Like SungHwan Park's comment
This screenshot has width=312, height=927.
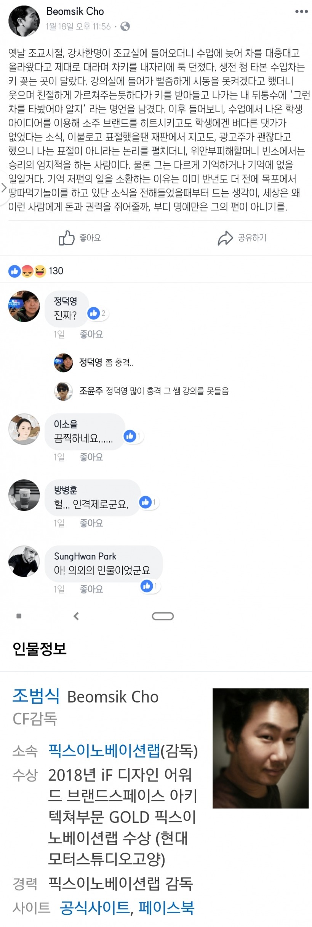pyautogui.click(x=91, y=589)
